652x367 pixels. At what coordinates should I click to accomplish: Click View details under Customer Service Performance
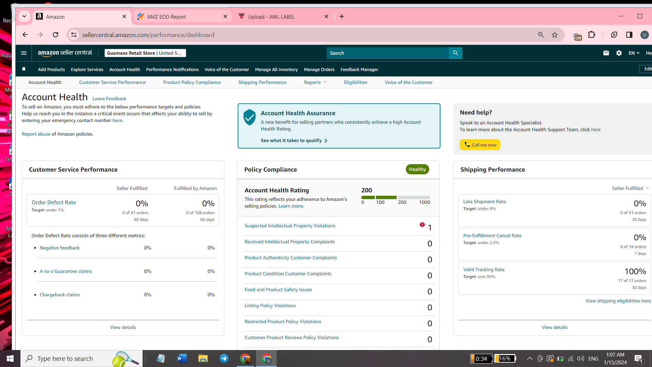click(123, 327)
